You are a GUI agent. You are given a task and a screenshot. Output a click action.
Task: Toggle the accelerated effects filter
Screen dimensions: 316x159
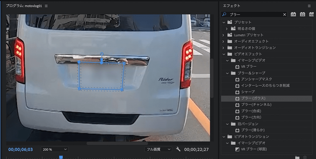(294, 14)
